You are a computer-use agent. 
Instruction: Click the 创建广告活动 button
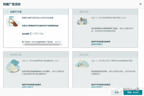click(133, 92)
